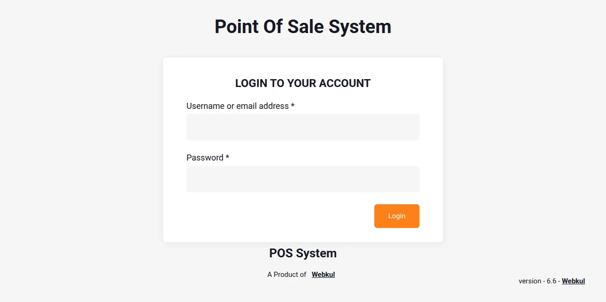Viewport: 606px width, 302px height.
Task: Select the Point Of Sale System heading
Action: click(303, 27)
